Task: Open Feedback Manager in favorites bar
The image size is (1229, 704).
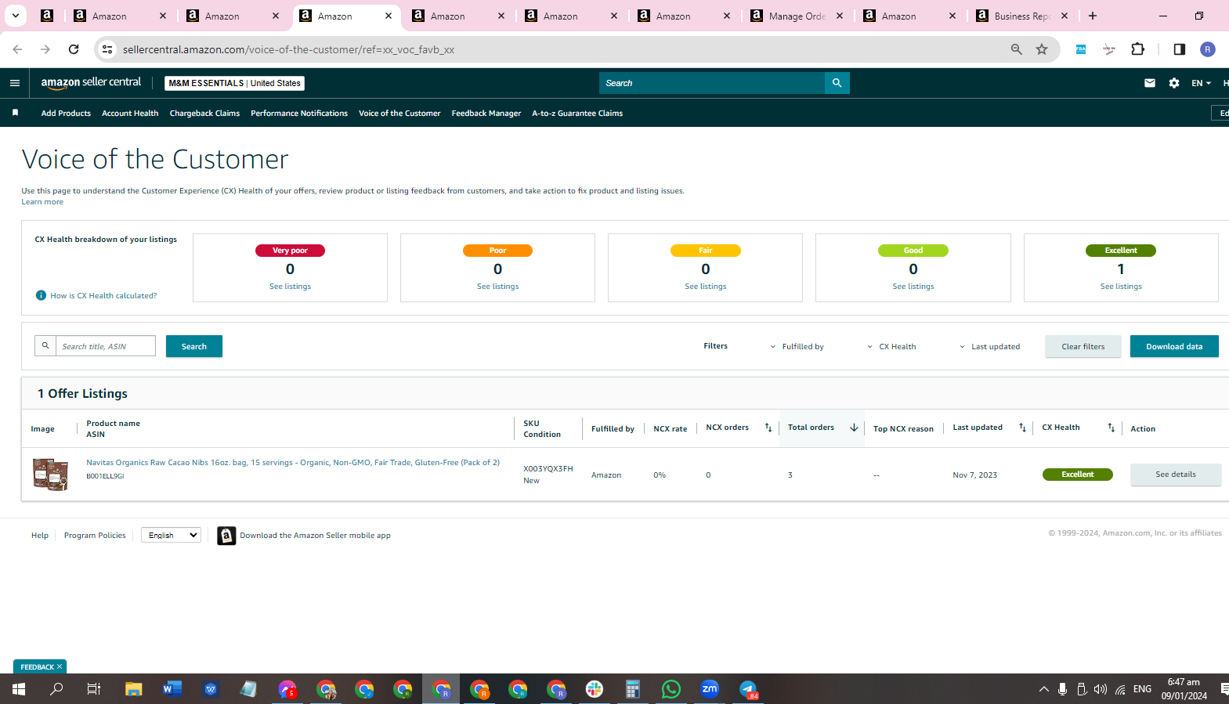Action: (x=486, y=113)
